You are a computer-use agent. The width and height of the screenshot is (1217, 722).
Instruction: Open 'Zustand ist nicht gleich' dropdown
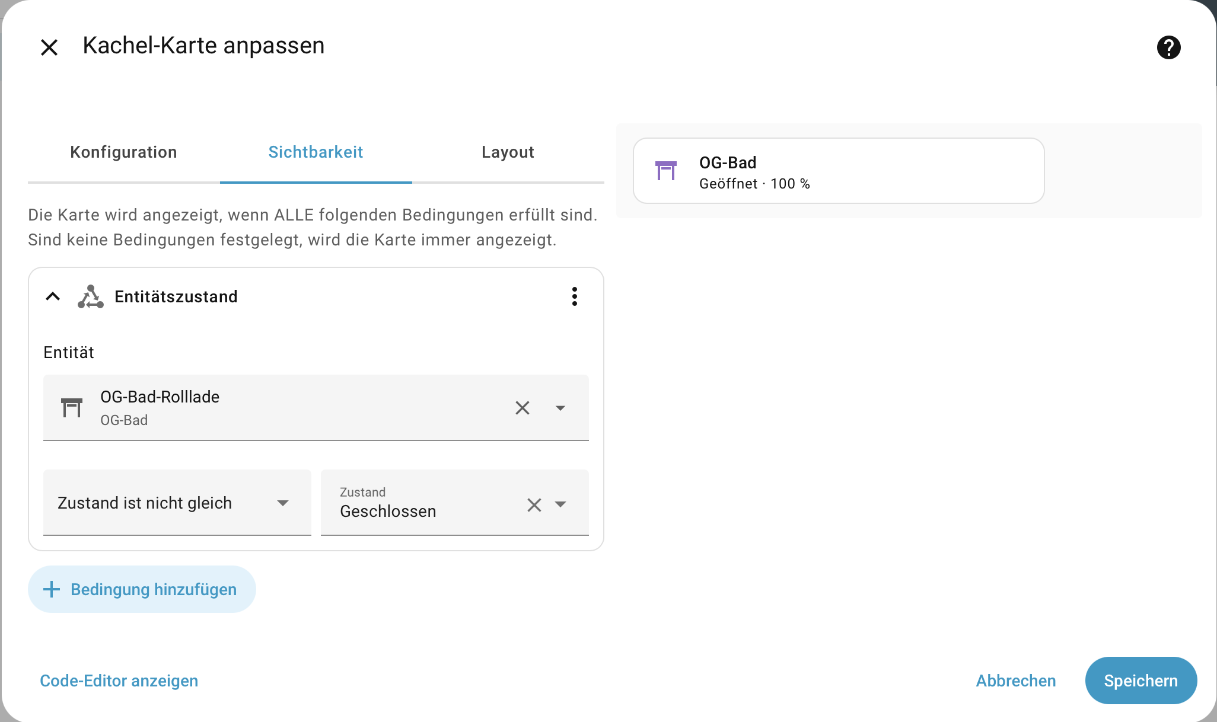(x=177, y=503)
